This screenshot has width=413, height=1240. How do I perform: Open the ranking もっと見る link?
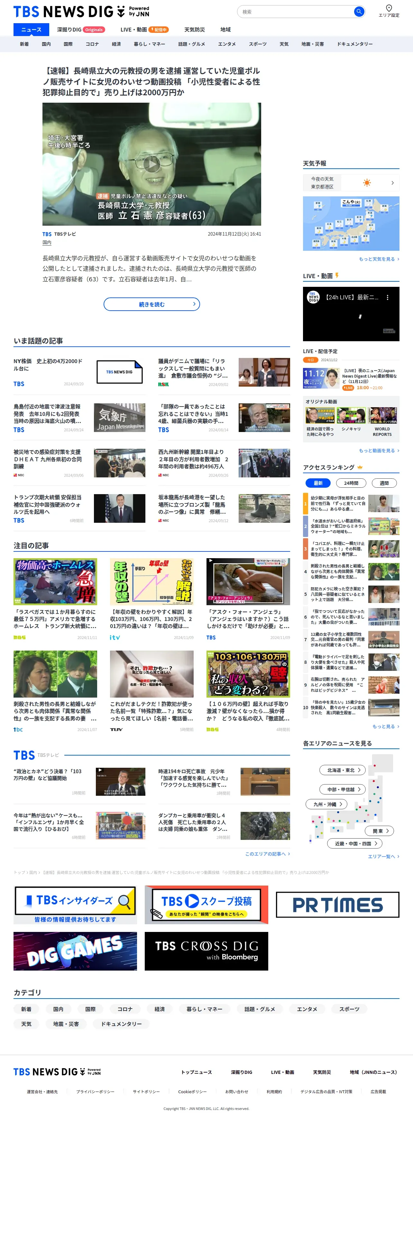click(x=386, y=726)
